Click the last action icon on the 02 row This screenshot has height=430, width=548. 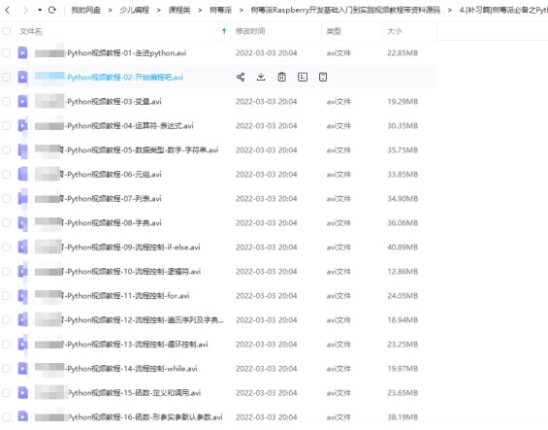323,77
